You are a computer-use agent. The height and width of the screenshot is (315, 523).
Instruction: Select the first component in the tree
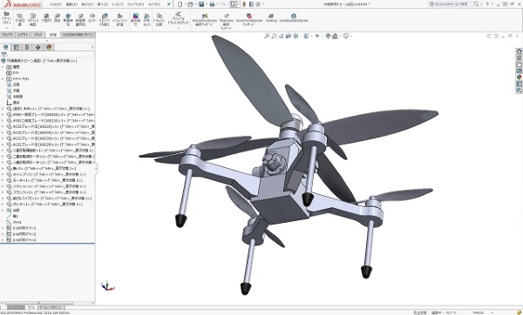point(48,109)
